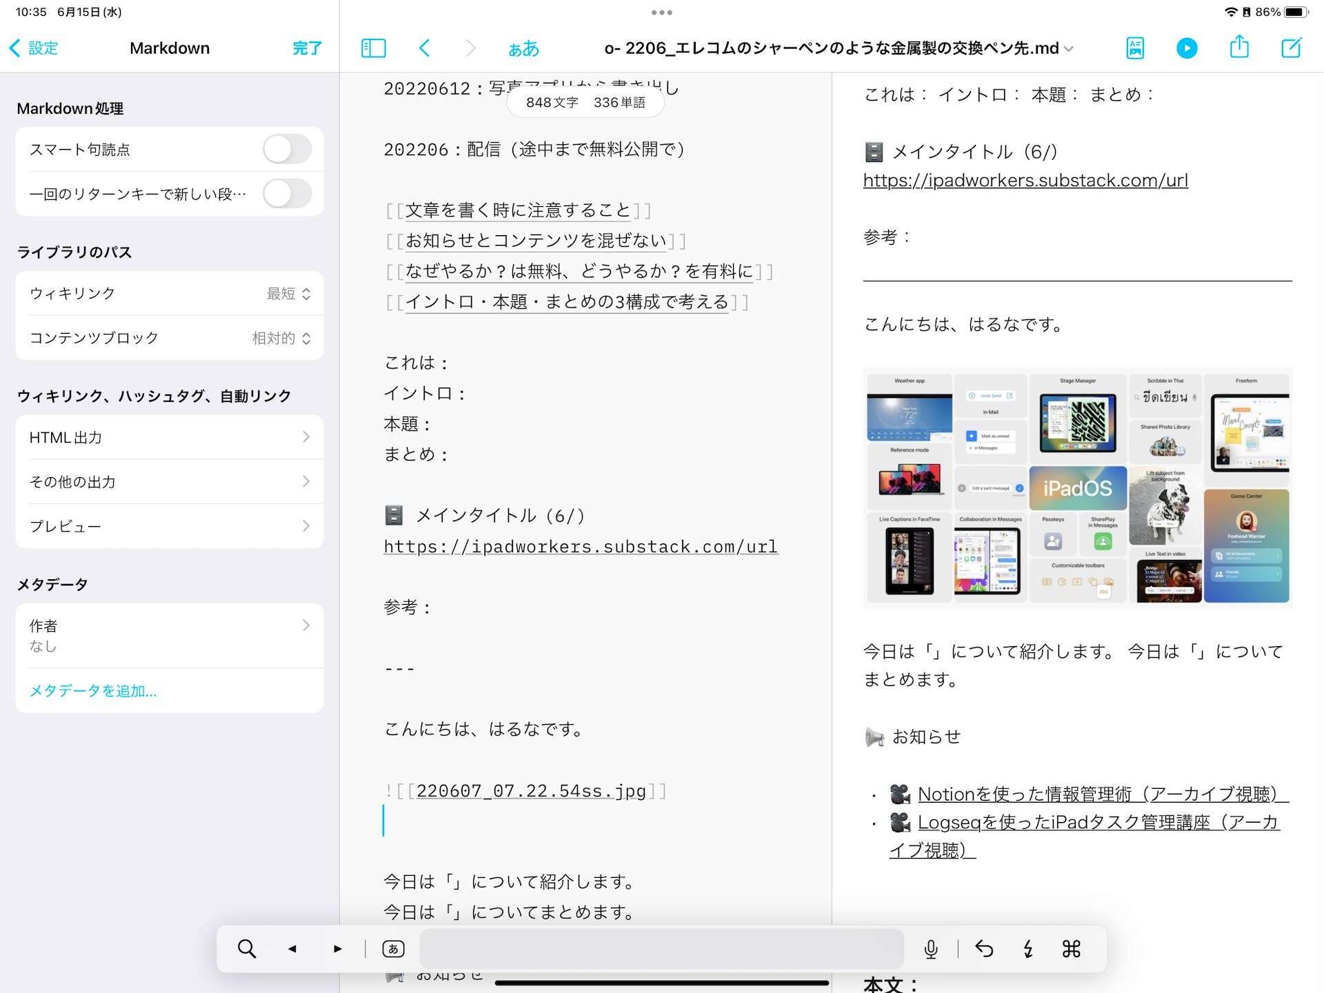
Task: Open search with the magnifier icon
Action: click(x=246, y=949)
